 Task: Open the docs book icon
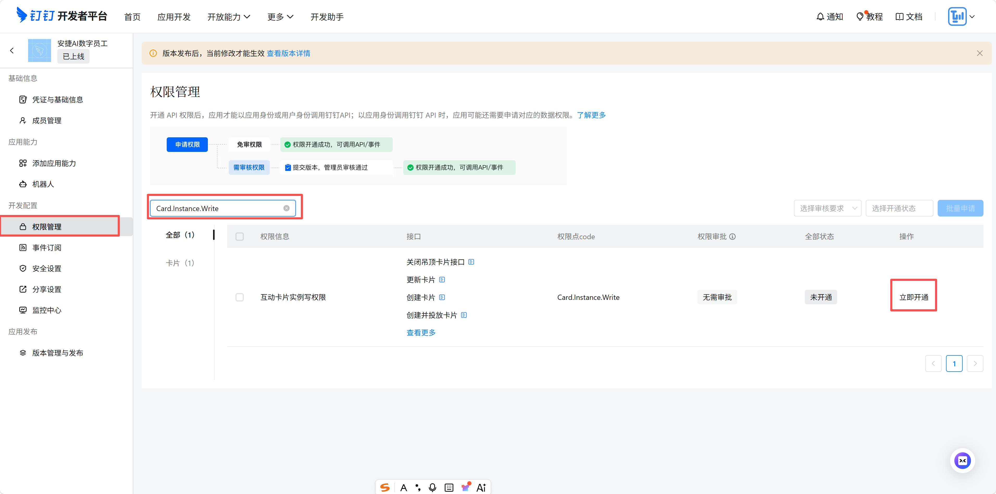tap(899, 17)
